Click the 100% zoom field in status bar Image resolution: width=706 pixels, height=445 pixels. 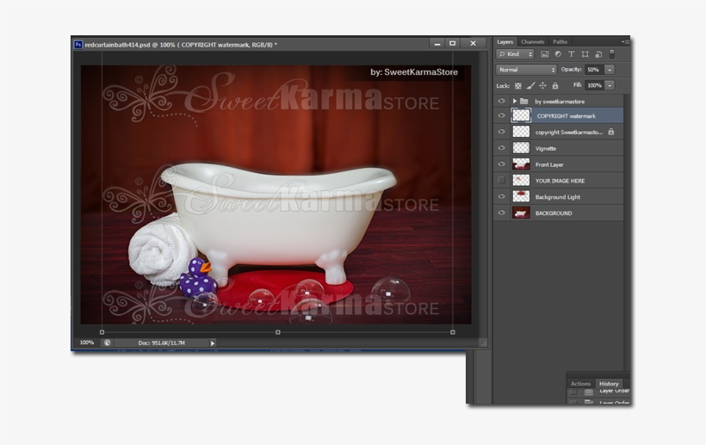86,343
